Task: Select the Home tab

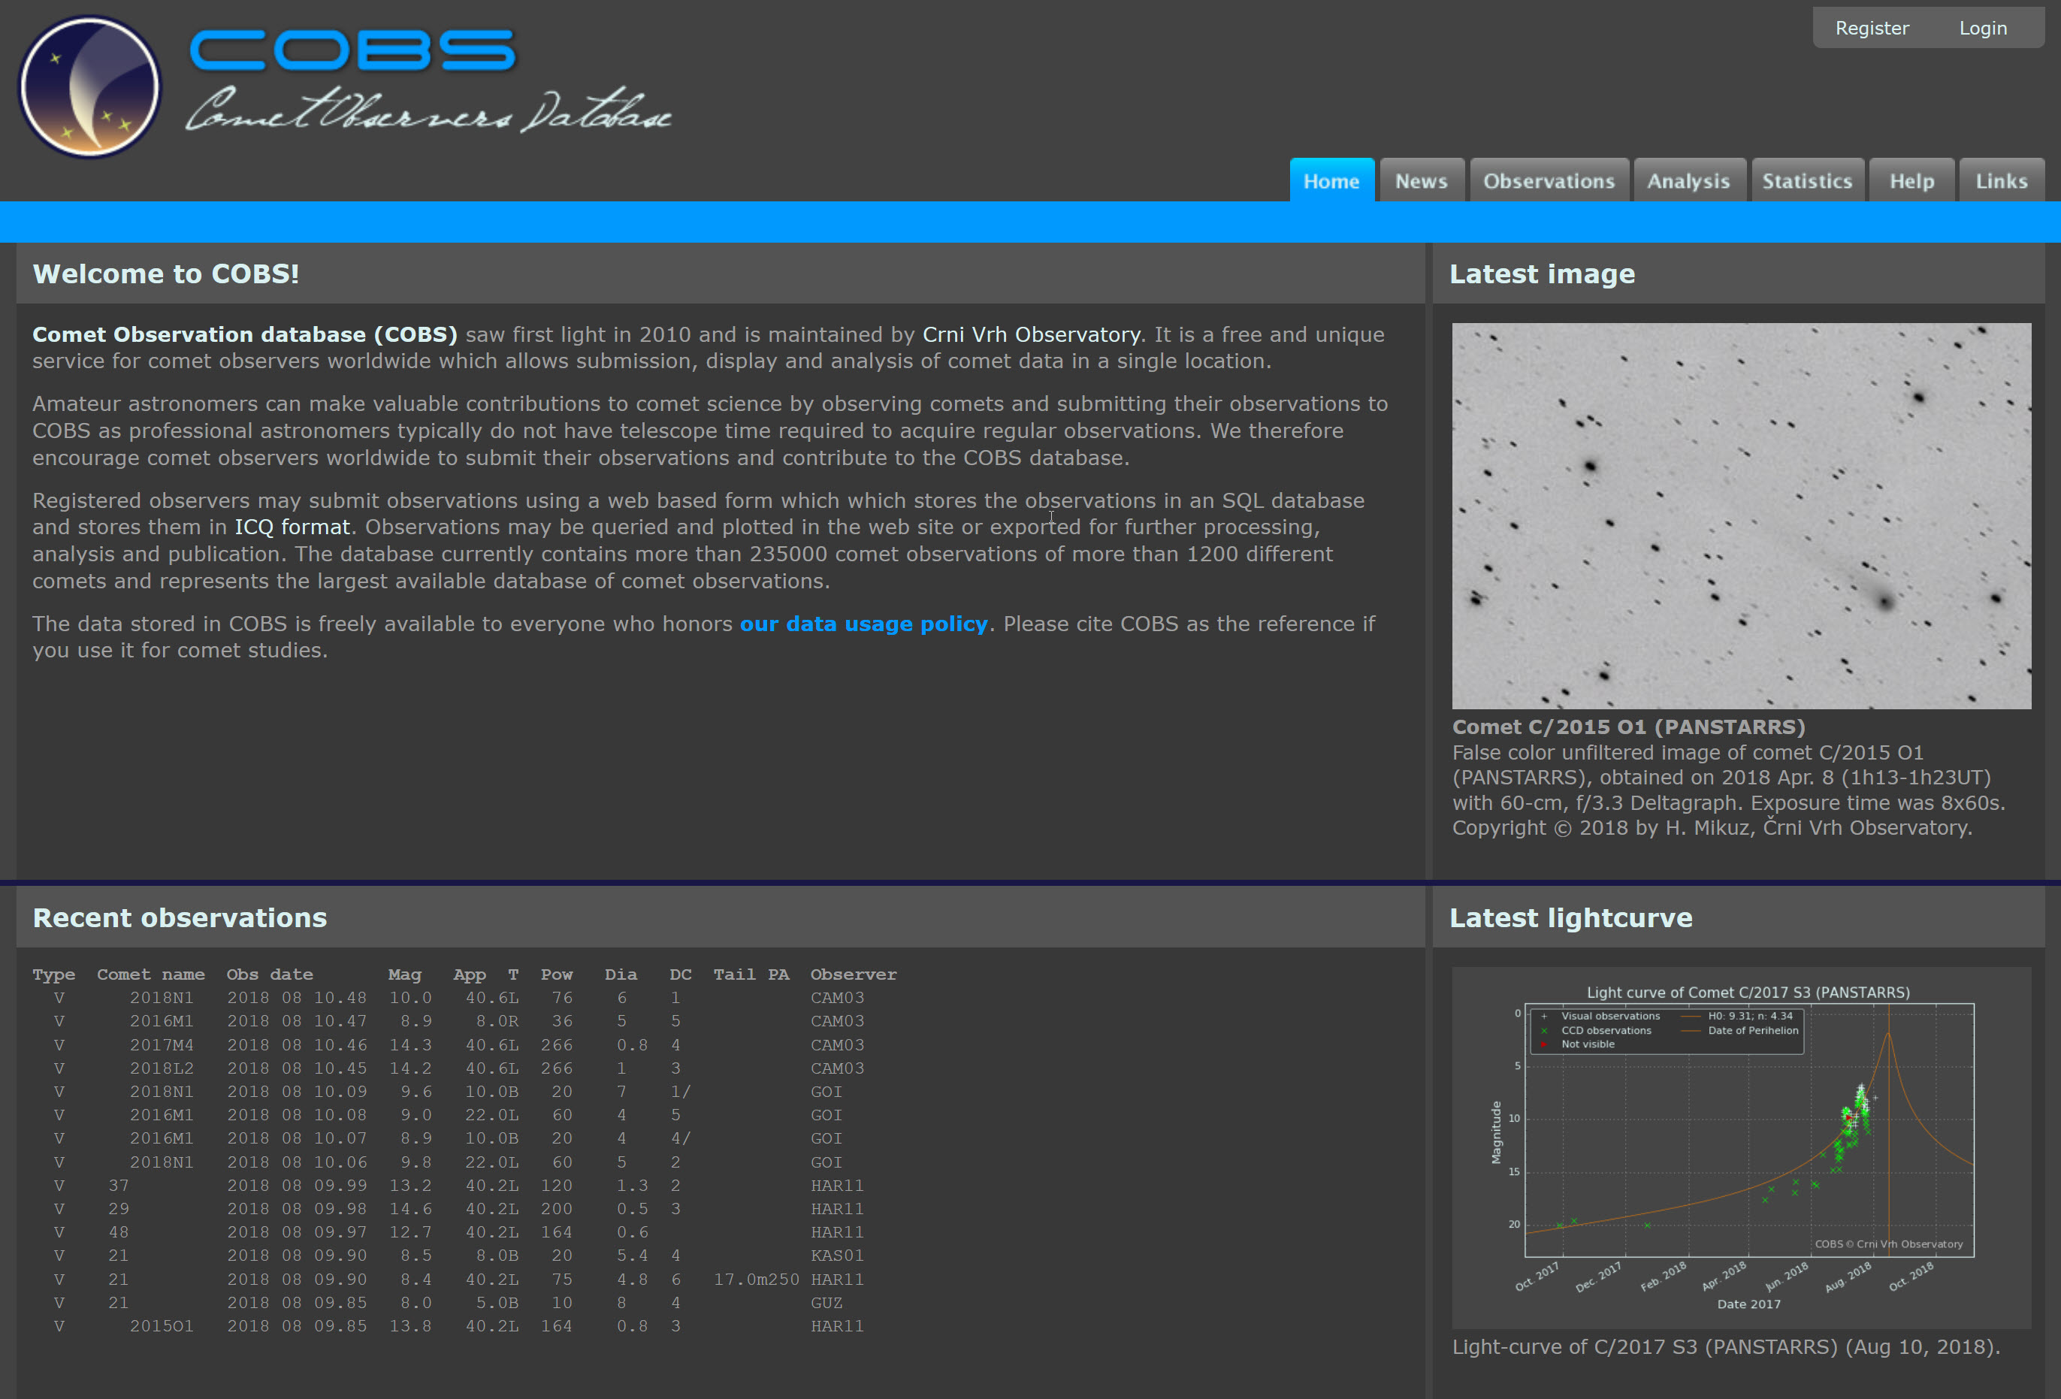Action: 1331,181
